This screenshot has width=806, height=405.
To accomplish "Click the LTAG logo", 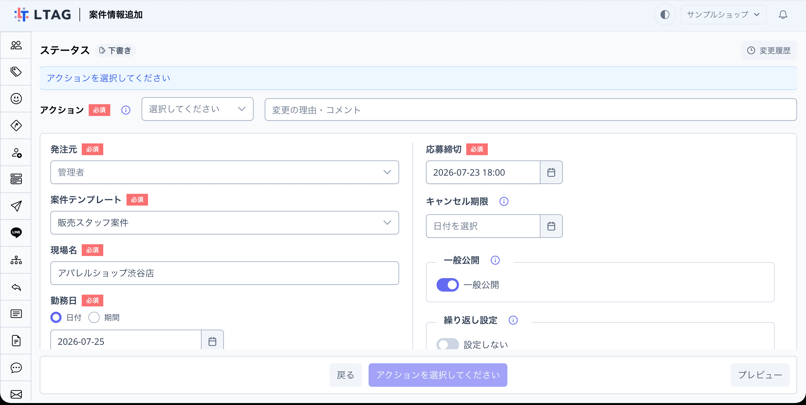I will coord(43,15).
